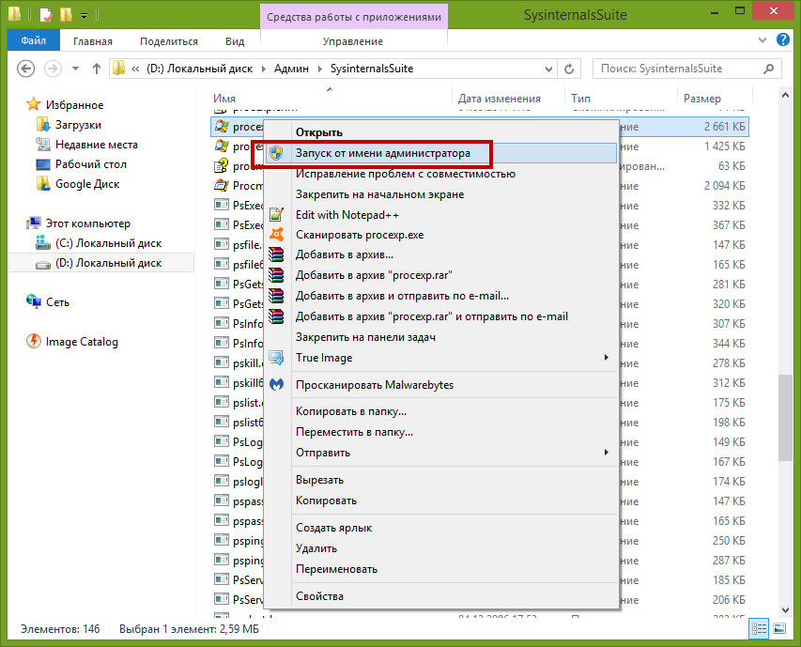Choose Переместить в папку...
The image size is (801, 647).
(x=440, y=432)
